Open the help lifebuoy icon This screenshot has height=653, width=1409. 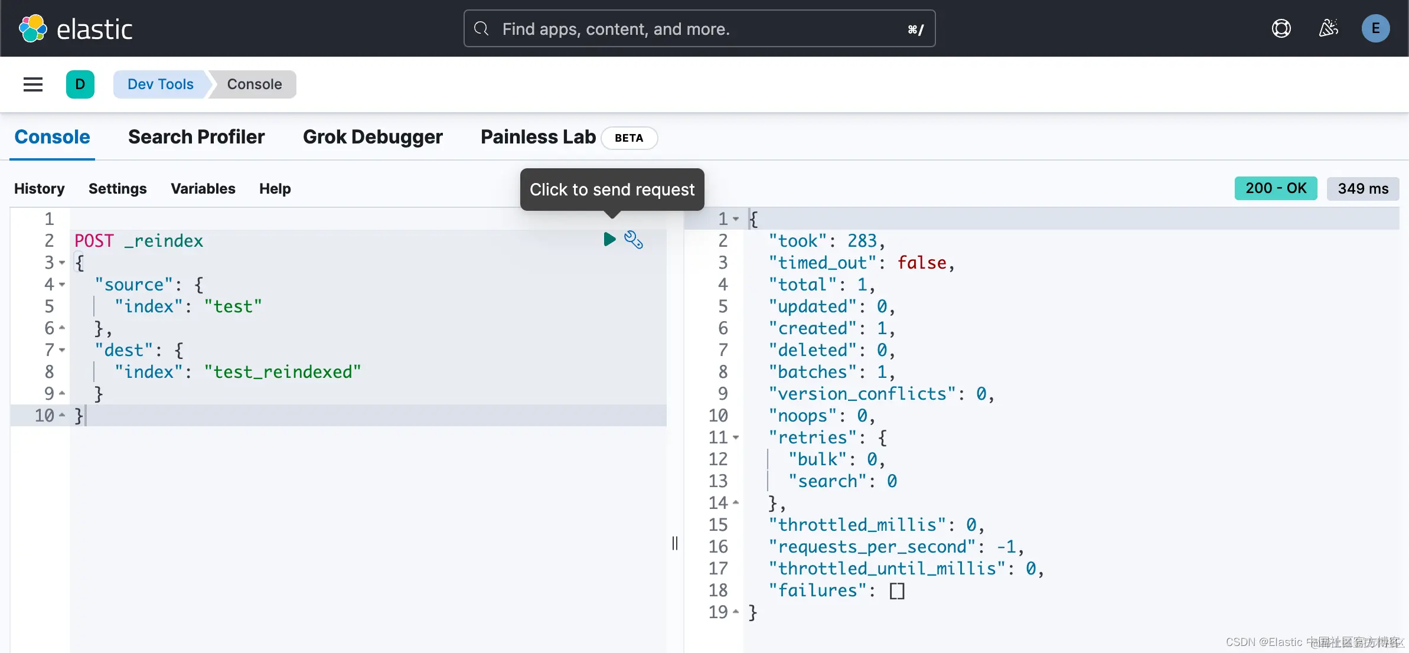point(1281,28)
